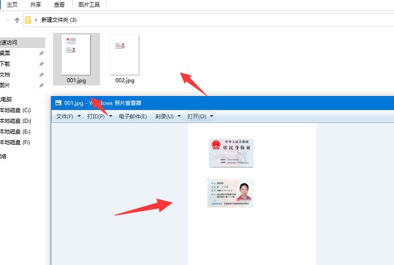
Task: Click 新建文件夹 (3) in the address path
Action: [59, 20]
